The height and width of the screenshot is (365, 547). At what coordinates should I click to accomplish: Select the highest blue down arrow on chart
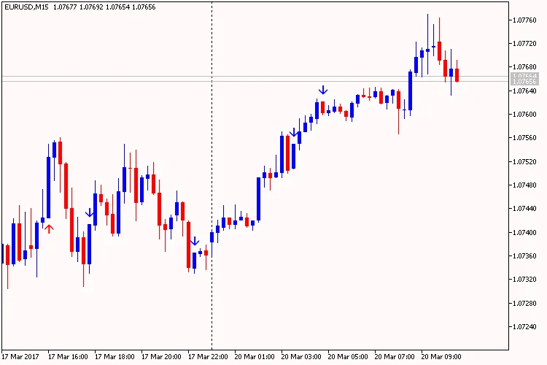[x=322, y=90]
